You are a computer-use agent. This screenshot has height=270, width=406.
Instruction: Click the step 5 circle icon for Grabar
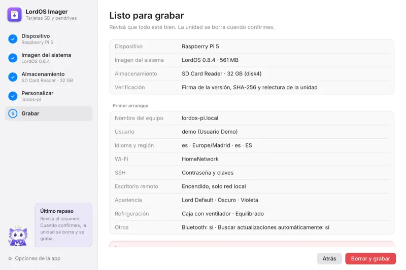click(13, 113)
